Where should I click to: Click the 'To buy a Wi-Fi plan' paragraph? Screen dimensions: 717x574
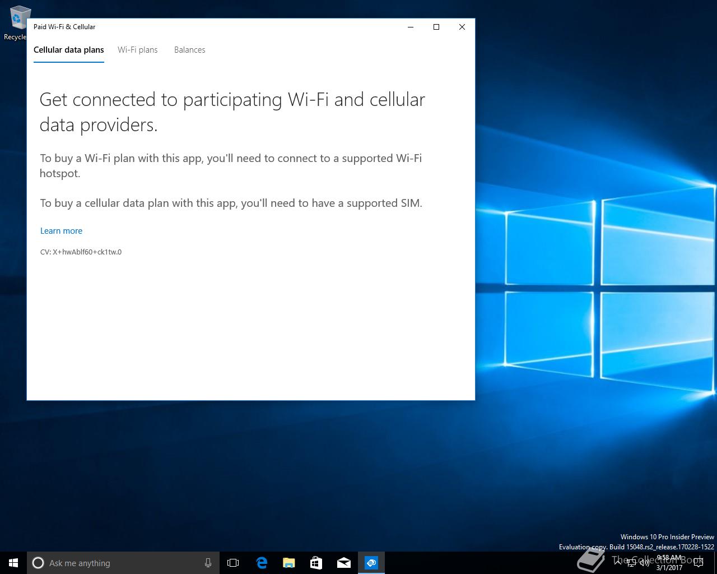[x=231, y=165]
